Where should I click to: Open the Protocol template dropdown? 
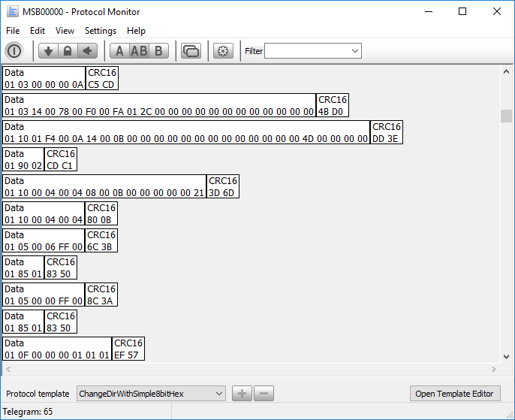[218, 394]
